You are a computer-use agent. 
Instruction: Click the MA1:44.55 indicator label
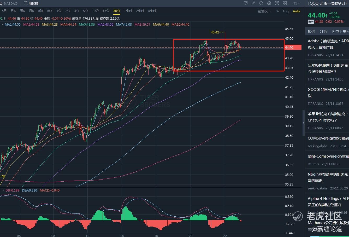click(13, 25)
